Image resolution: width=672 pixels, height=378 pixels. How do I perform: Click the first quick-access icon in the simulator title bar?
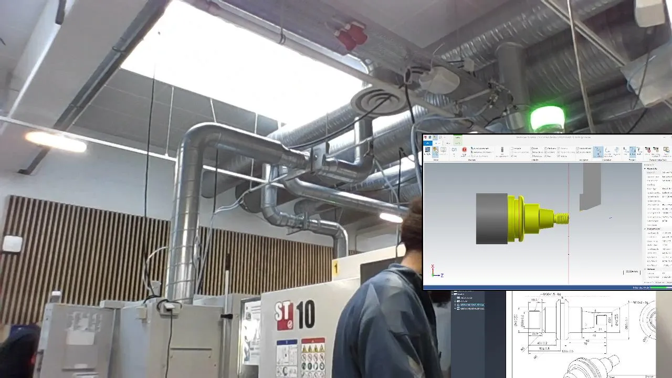point(425,137)
